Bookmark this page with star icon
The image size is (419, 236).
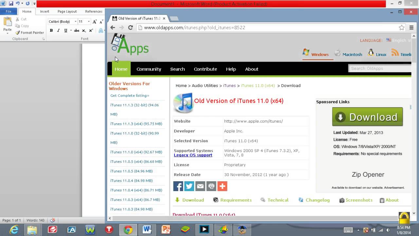coord(401,28)
